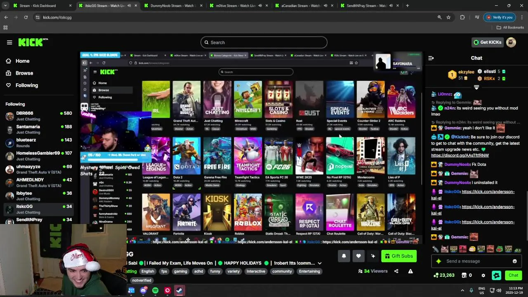The image size is (528, 297).
Task: Reload the page
Action: tap(26, 17)
